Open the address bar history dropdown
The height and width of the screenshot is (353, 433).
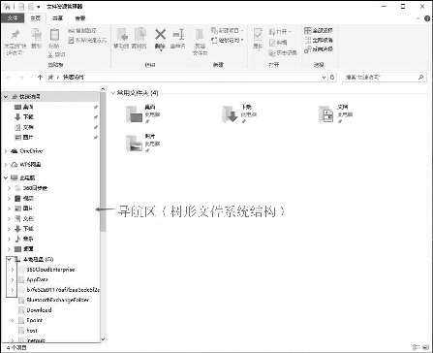pos(324,78)
